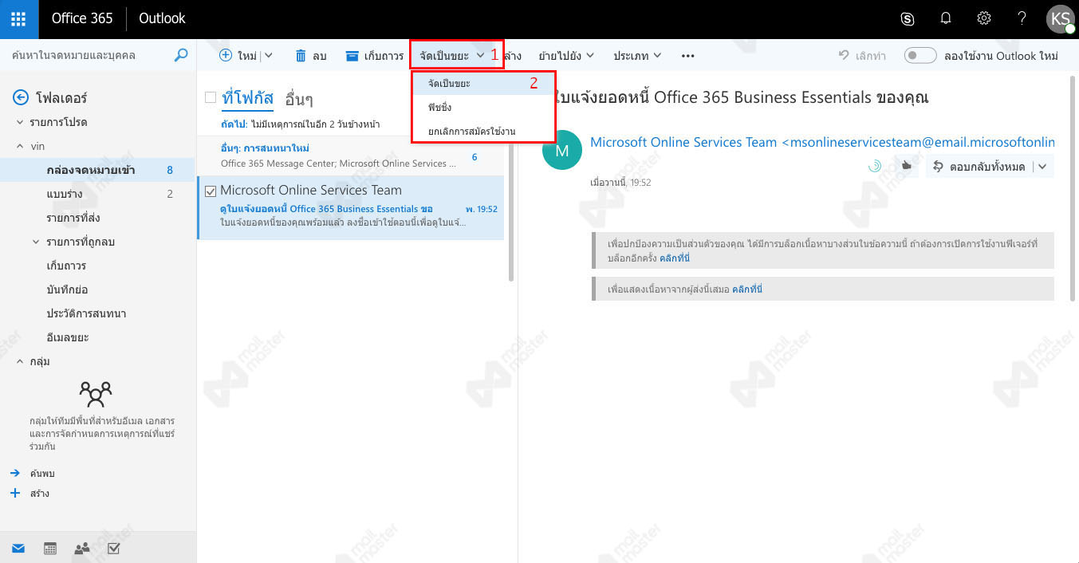Toggle the ลองใช้งาน Outlook ใหม่ switch
This screenshot has height=563, width=1079.
[920, 55]
